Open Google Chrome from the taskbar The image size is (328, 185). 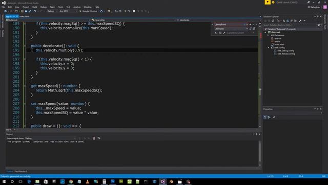(71, 181)
